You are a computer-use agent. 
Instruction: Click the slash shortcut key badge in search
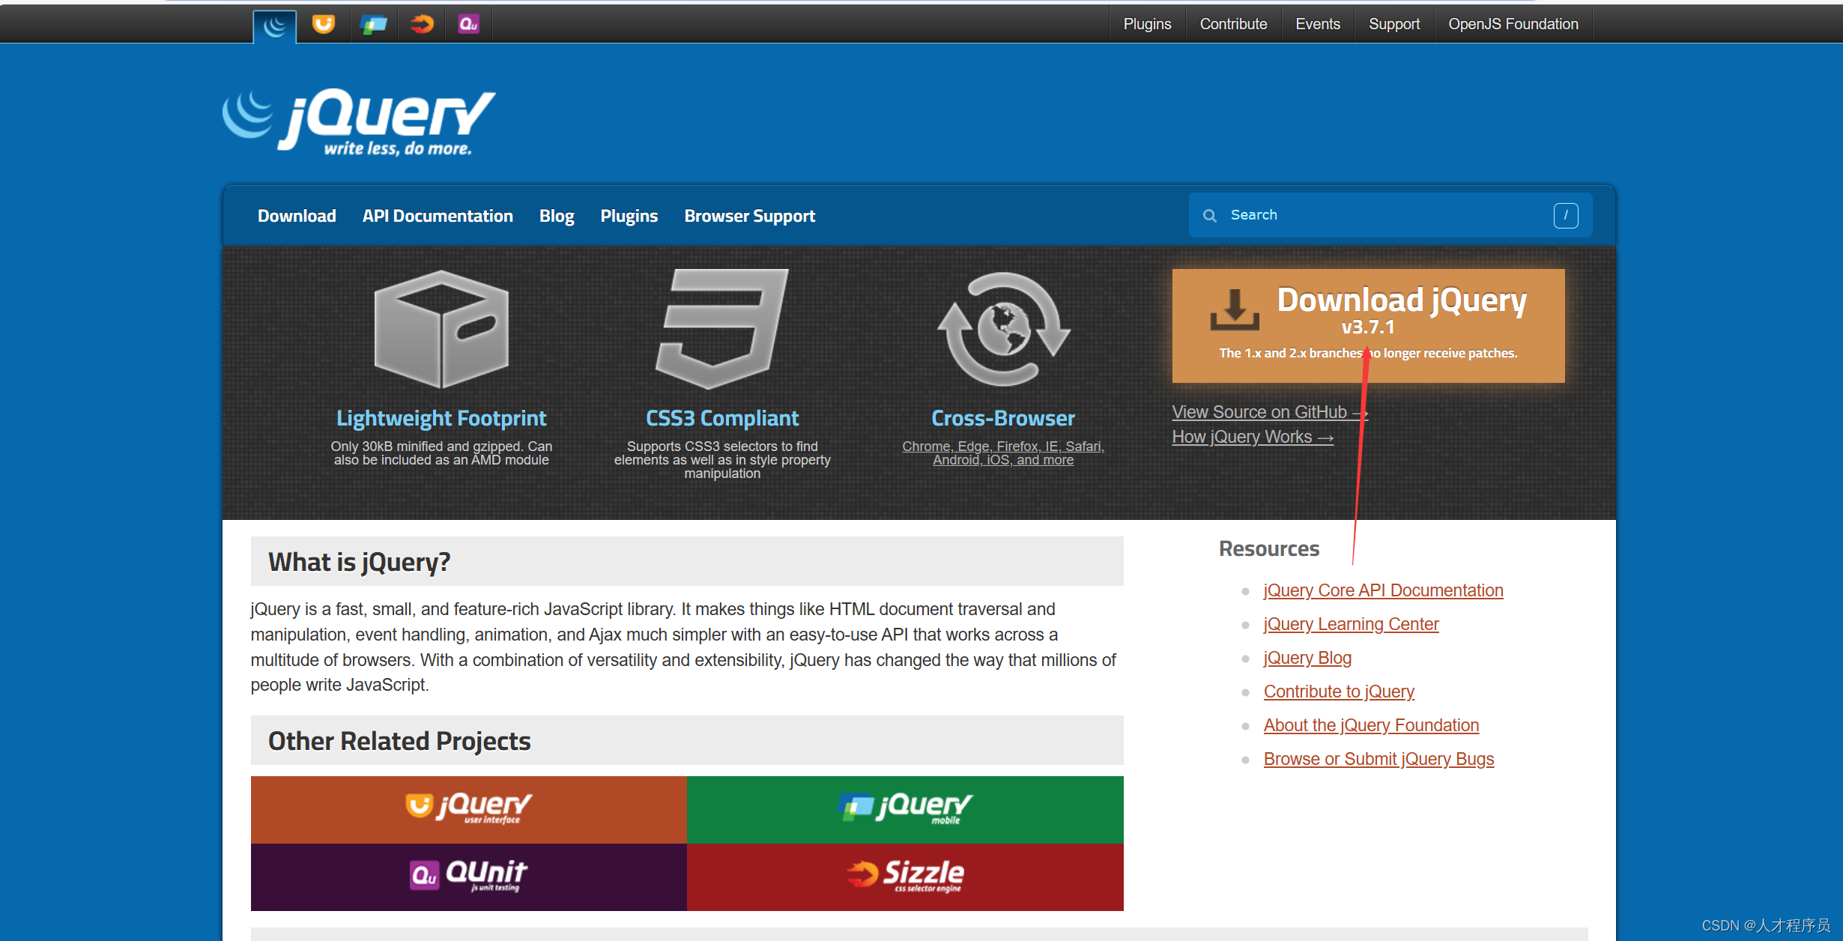point(1566,215)
